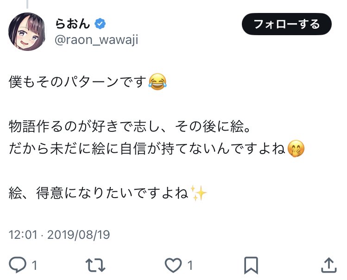Click the reply count number

click(34, 266)
